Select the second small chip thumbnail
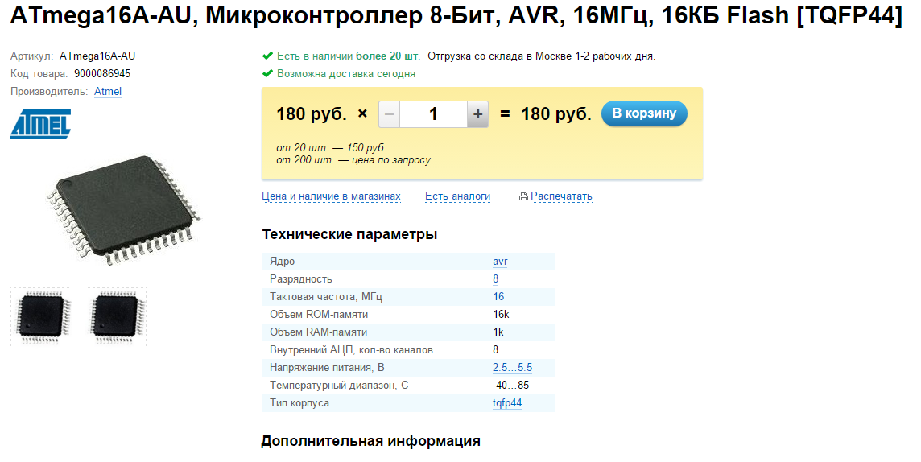 click(116, 318)
